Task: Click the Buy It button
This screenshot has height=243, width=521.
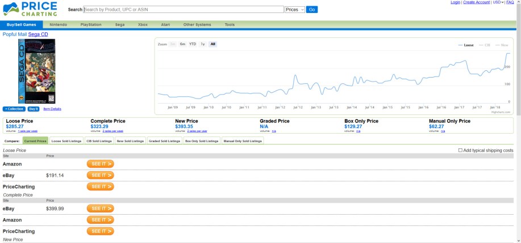Action: coord(34,109)
